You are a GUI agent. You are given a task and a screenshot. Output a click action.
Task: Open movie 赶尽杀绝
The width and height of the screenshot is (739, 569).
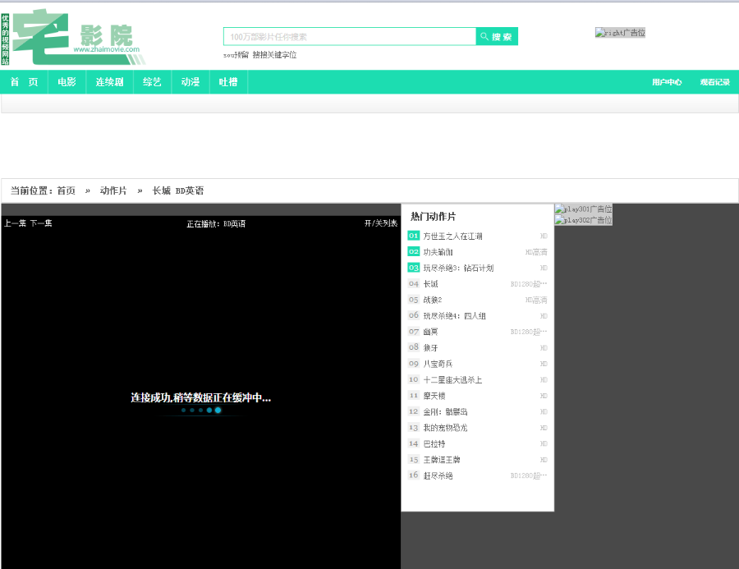tap(438, 476)
